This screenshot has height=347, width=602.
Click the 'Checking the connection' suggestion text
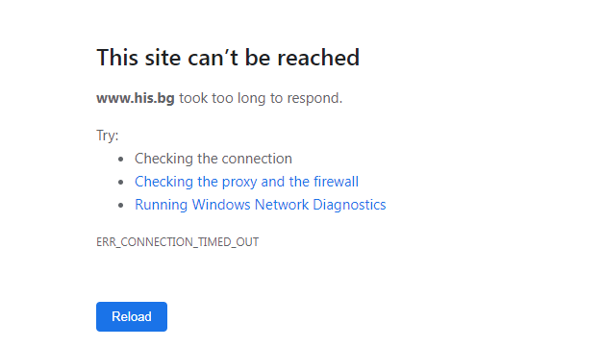(213, 159)
